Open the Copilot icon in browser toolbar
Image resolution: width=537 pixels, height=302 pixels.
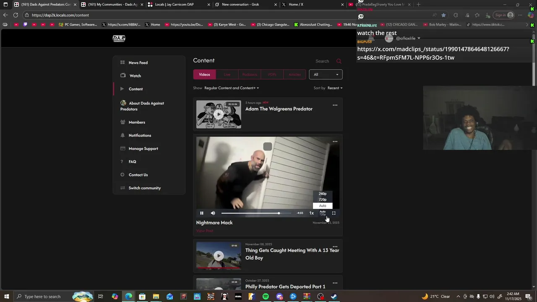(x=531, y=15)
